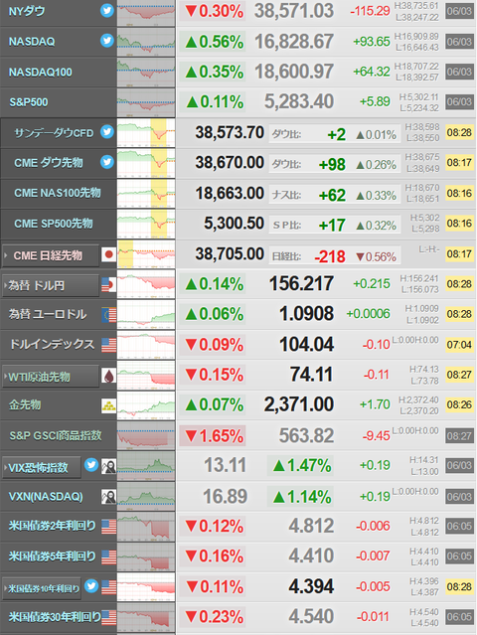Open the S&P500 mini chart thumbnail

point(146,102)
